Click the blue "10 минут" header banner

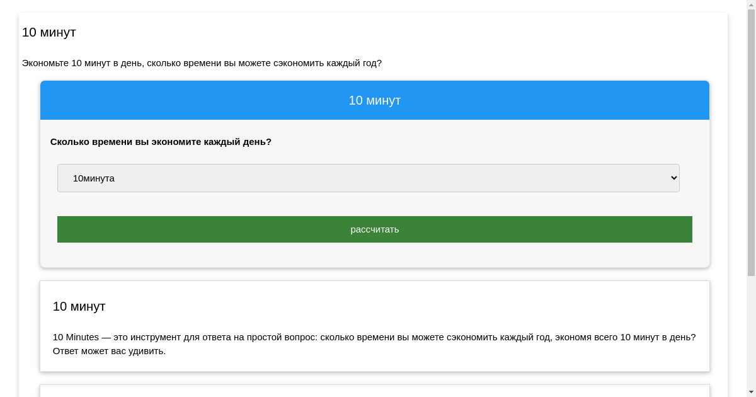point(374,100)
